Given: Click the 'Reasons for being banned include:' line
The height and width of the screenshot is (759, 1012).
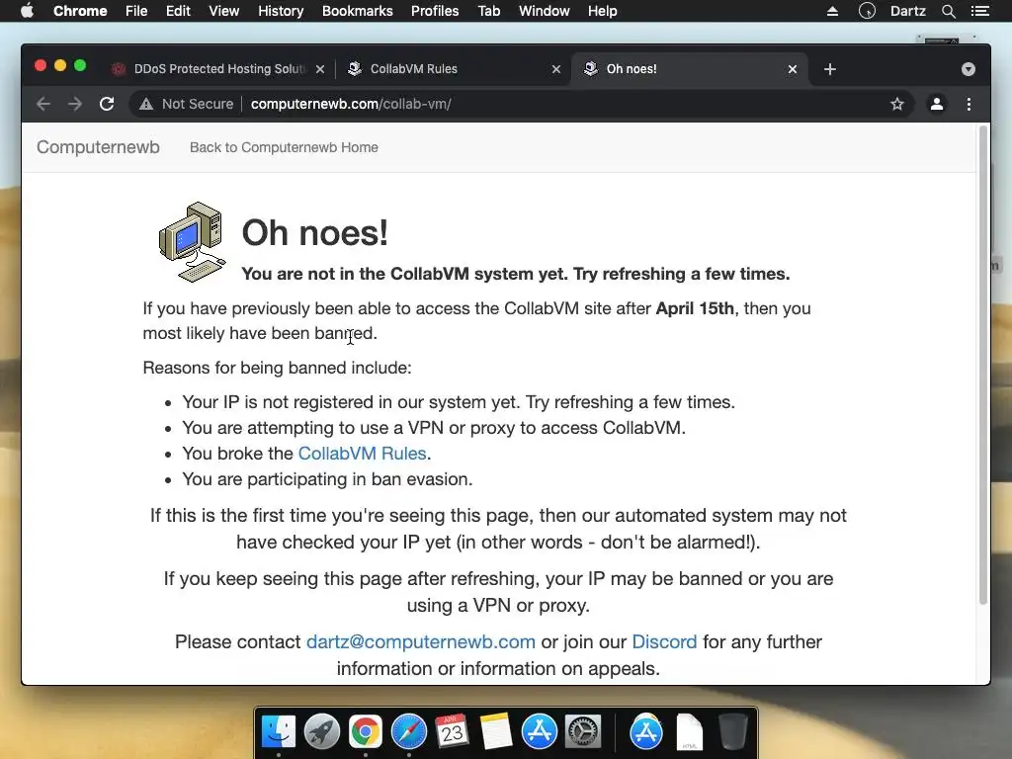Looking at the screenshot, I should tap(277, 368).
